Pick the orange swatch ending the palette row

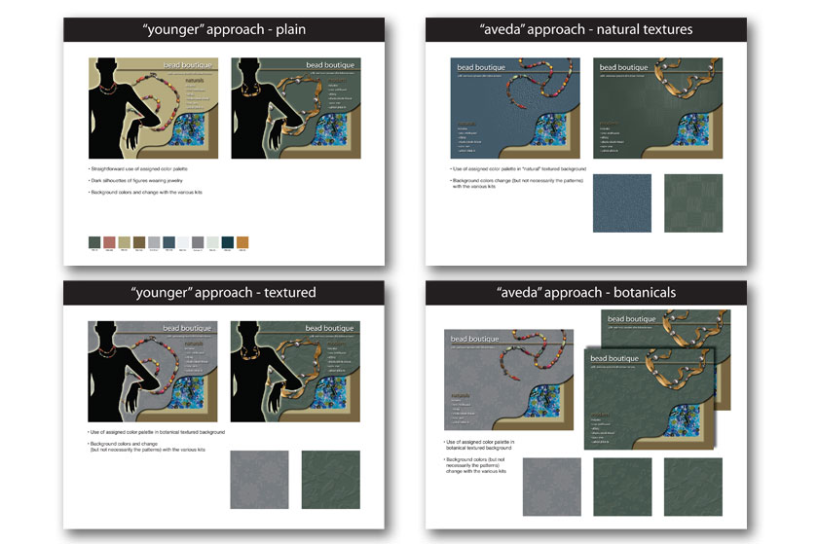pos(242,241)
